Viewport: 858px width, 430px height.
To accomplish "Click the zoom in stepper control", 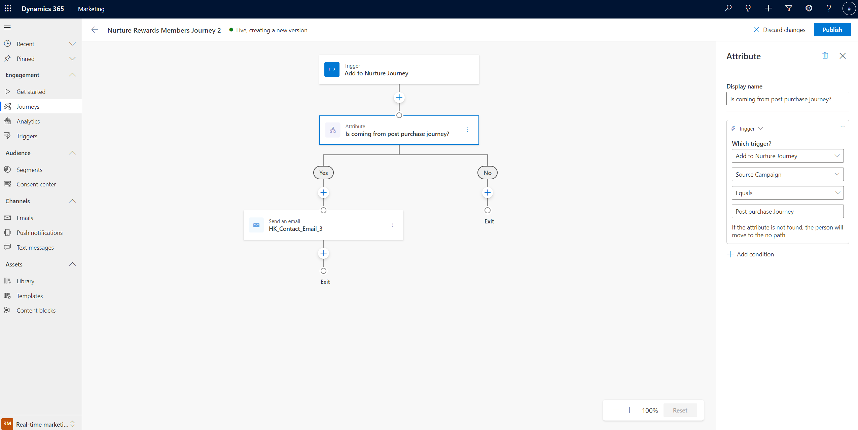I will point(631,410).
